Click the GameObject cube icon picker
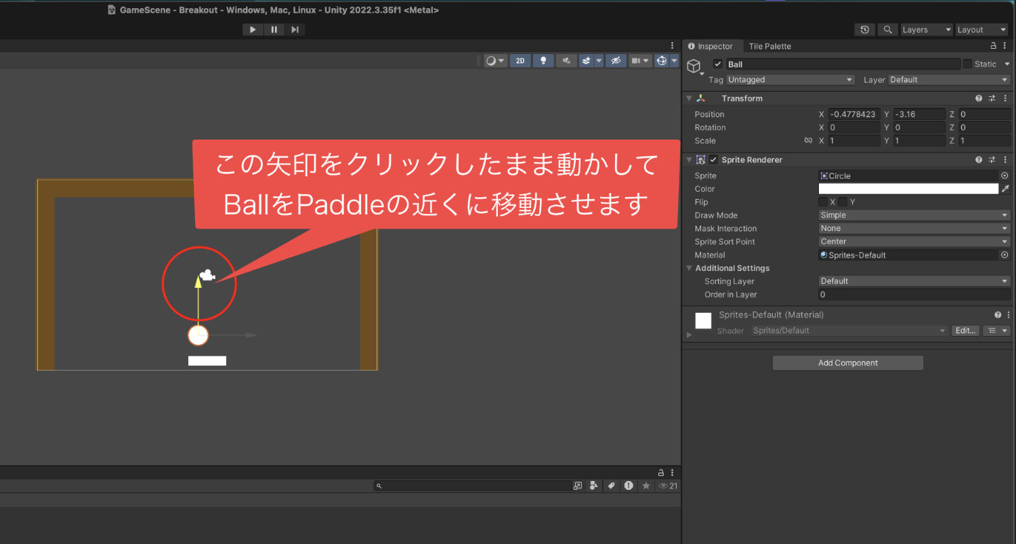Screen dimensions: 1016x544 pos(694,66)
